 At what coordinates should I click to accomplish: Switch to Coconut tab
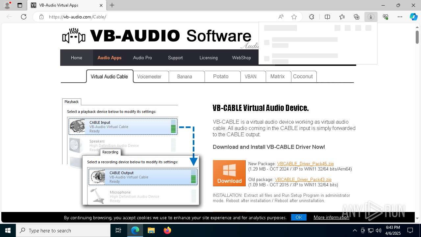point(304,76)
